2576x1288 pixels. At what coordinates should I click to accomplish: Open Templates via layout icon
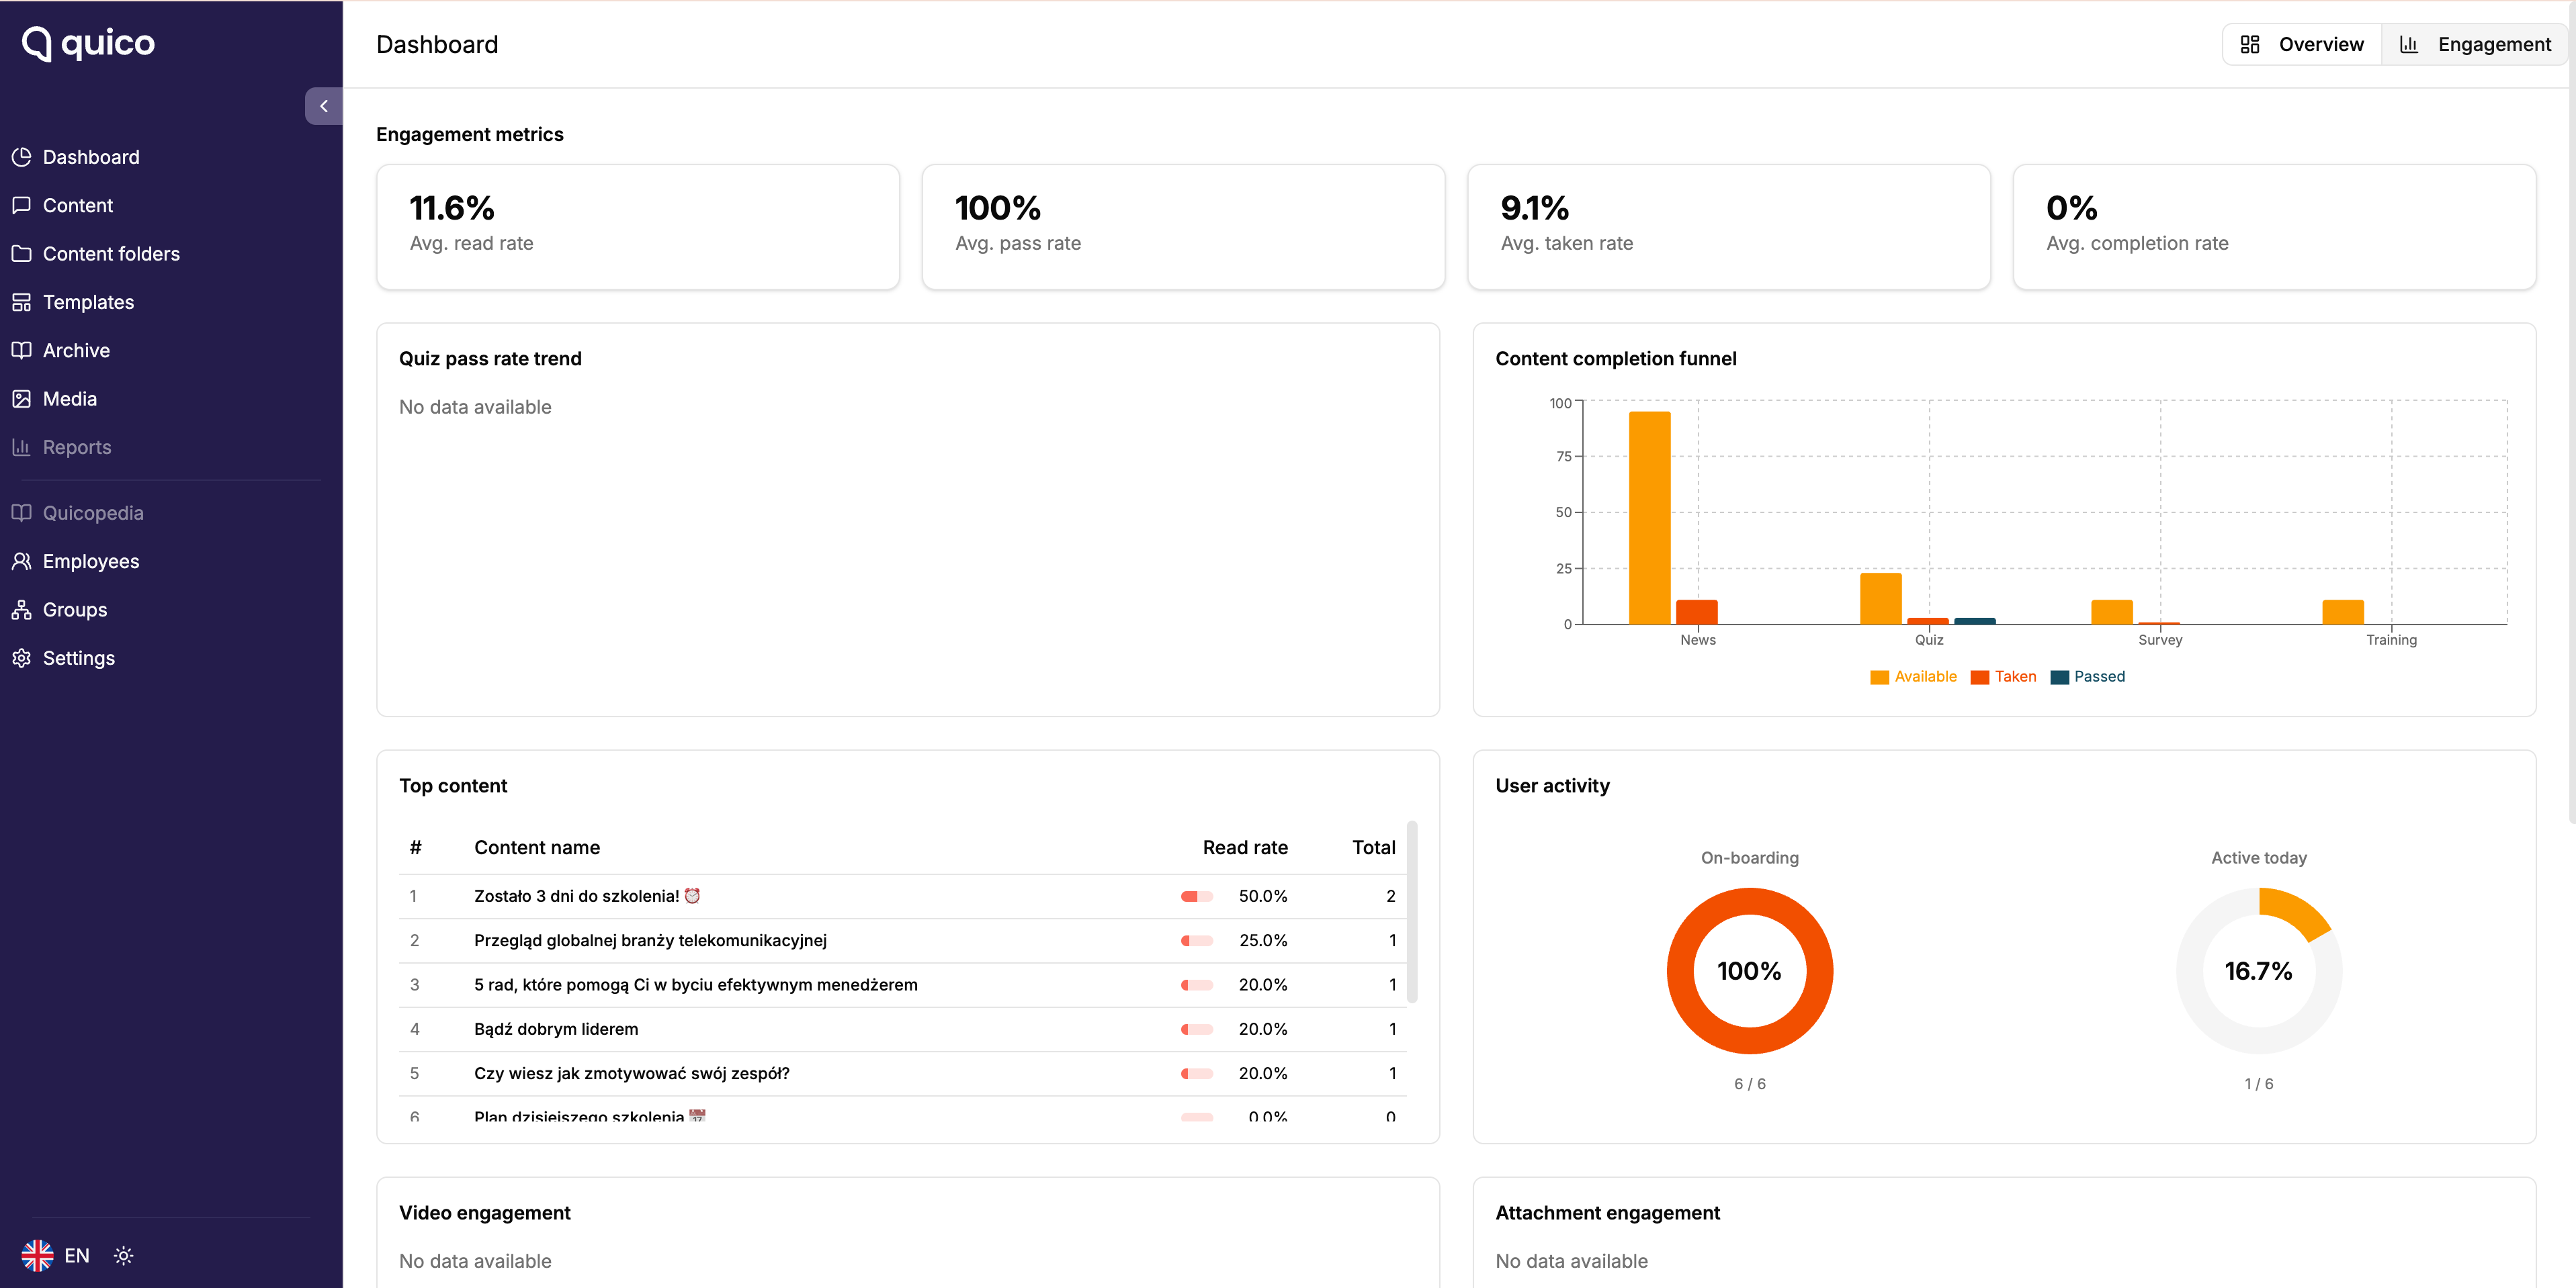click(21, 302)
